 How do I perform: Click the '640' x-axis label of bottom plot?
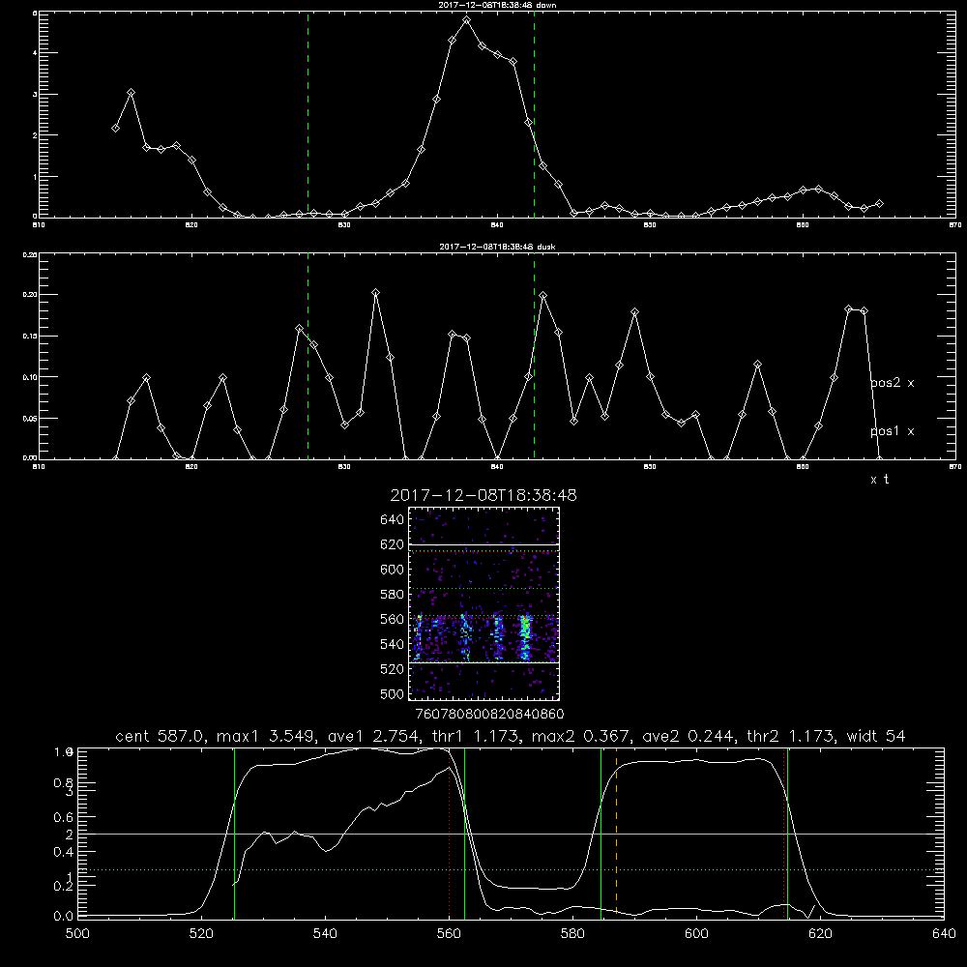point(944,934)
